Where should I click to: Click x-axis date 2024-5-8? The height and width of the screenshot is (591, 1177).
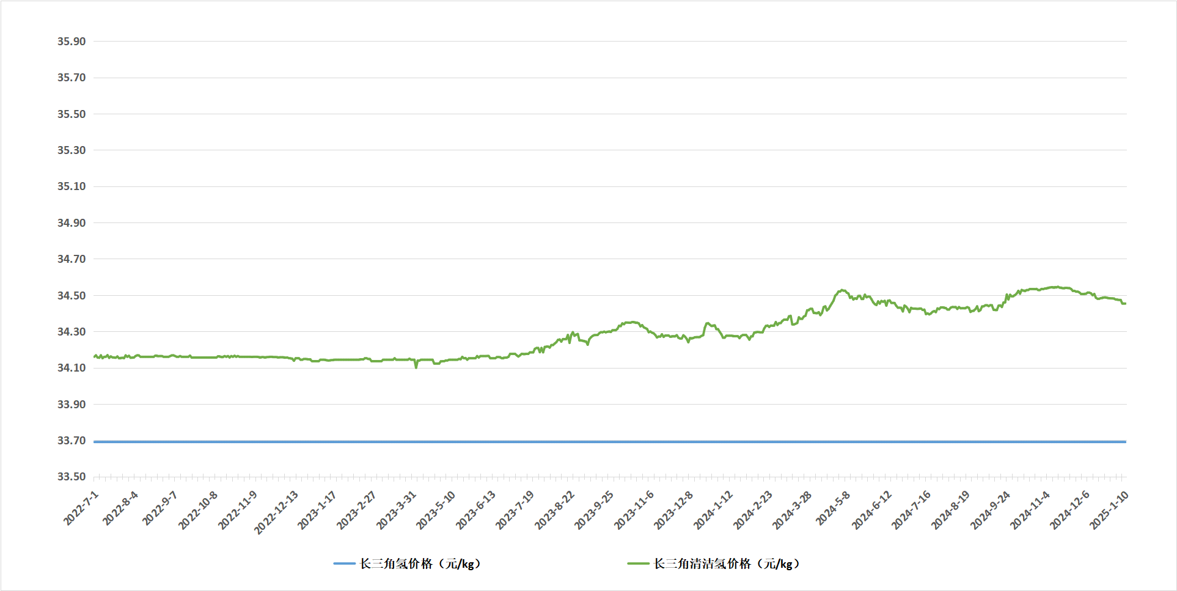coord(833,508)
